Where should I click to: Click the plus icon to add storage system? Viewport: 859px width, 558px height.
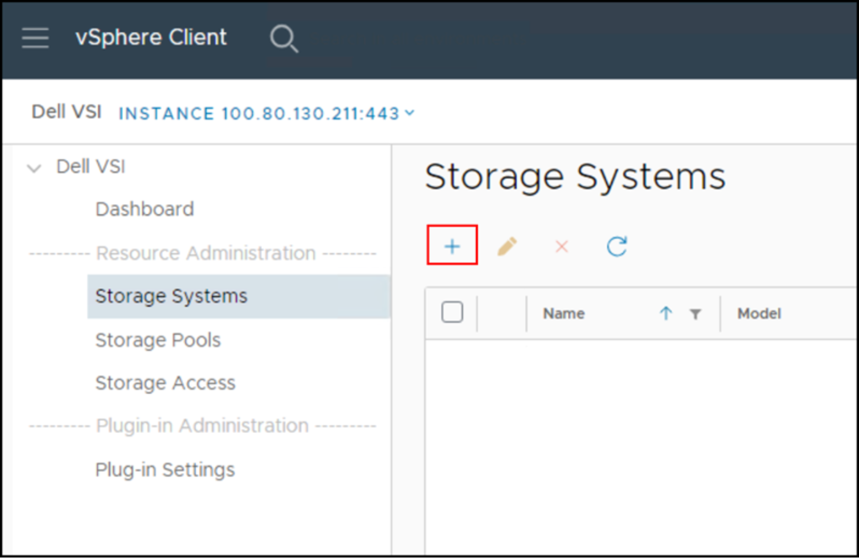pos(452,246)
